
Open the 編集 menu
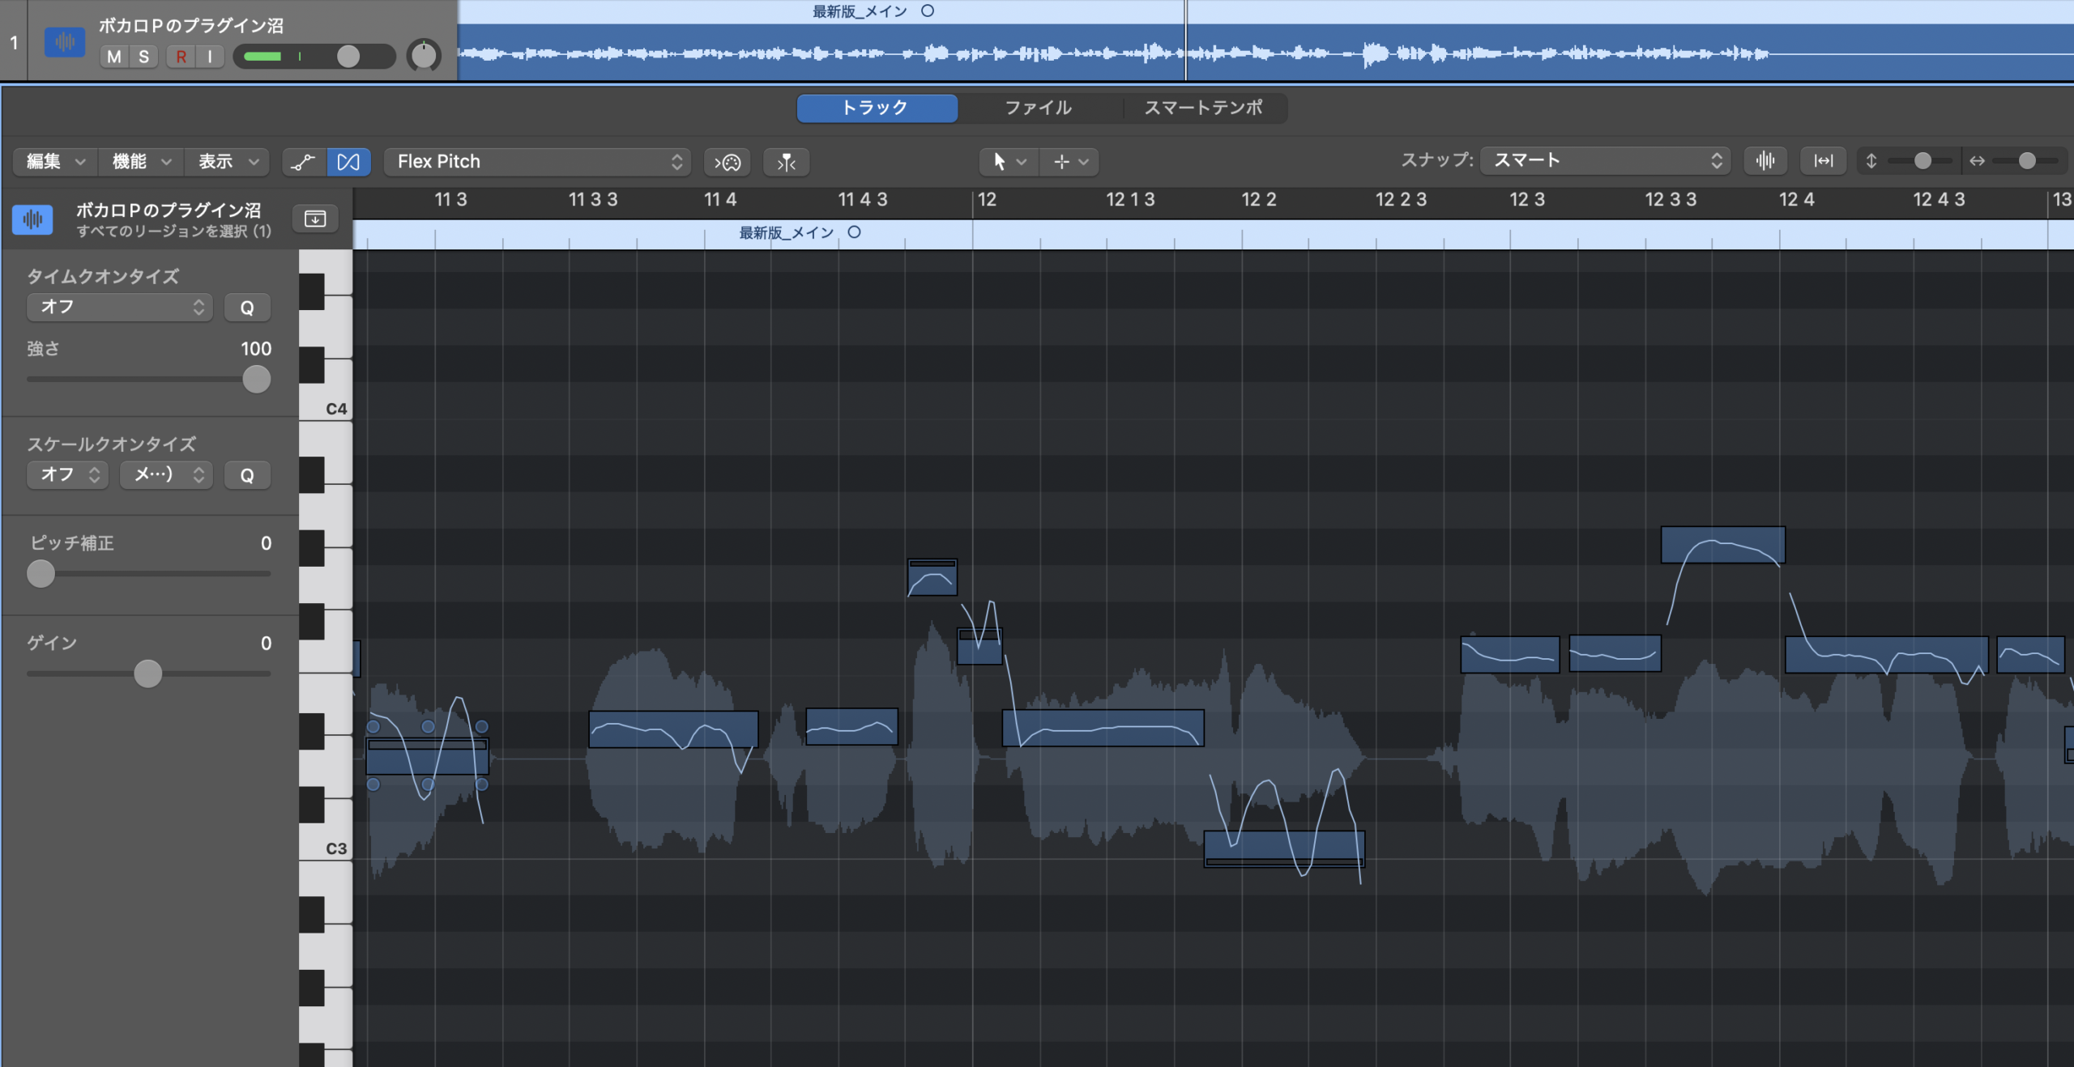click(x=55, y=161)
